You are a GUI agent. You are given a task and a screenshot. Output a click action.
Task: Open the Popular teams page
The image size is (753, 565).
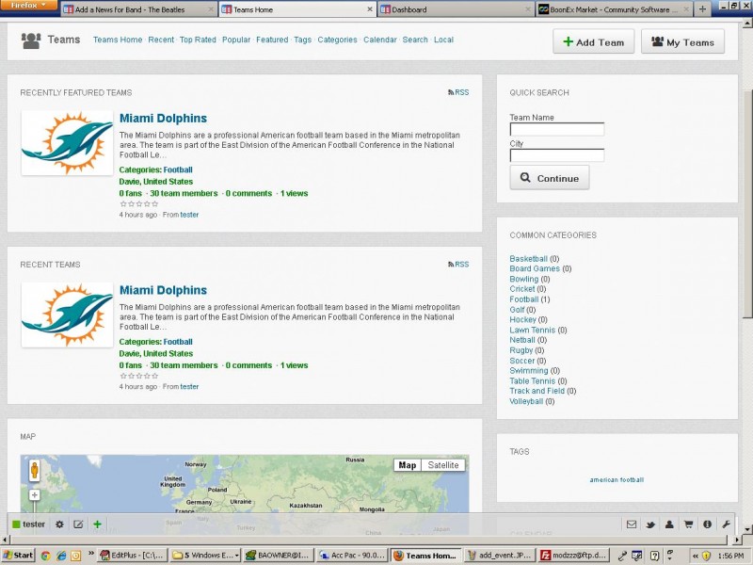click(x=236, y=40)
